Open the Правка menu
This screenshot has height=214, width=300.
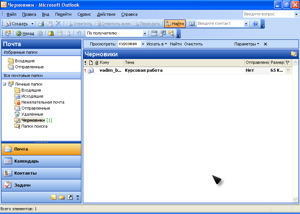[x=29, y=14]
